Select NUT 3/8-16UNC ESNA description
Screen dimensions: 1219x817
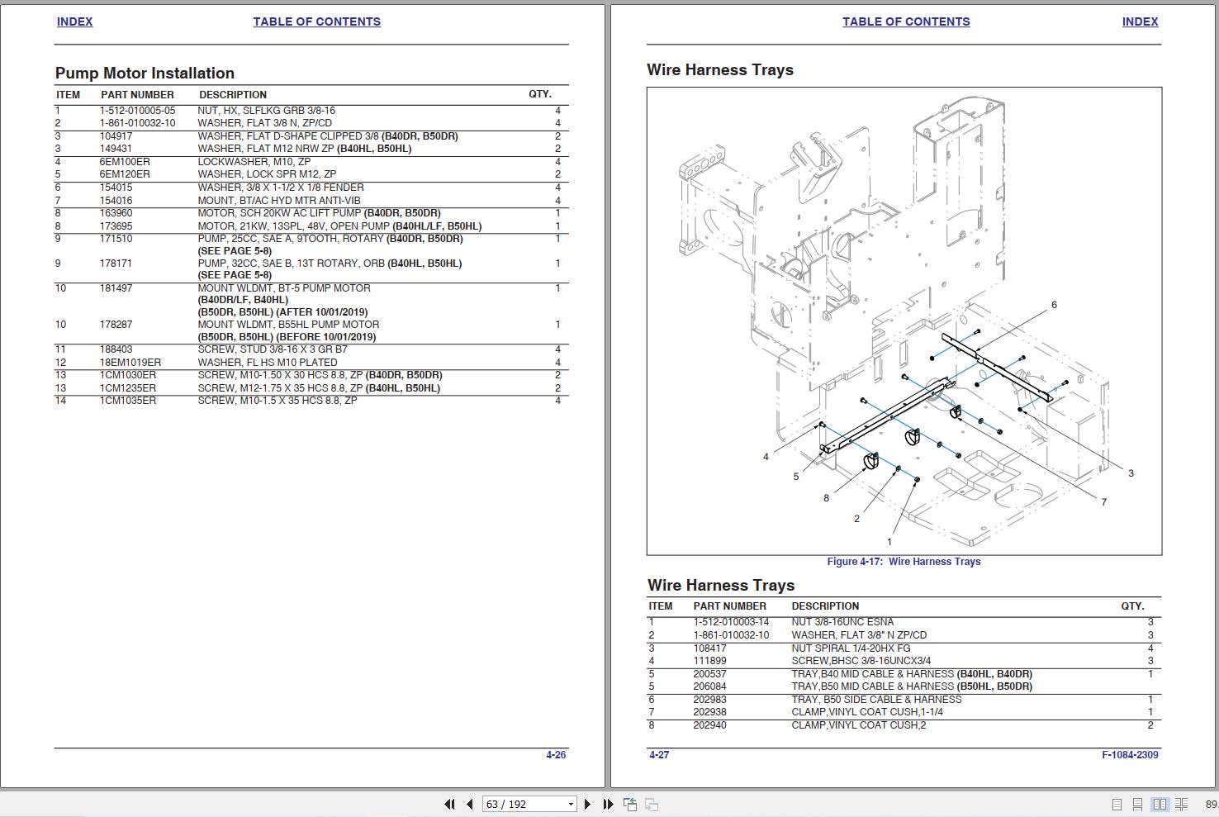[842, 622]
